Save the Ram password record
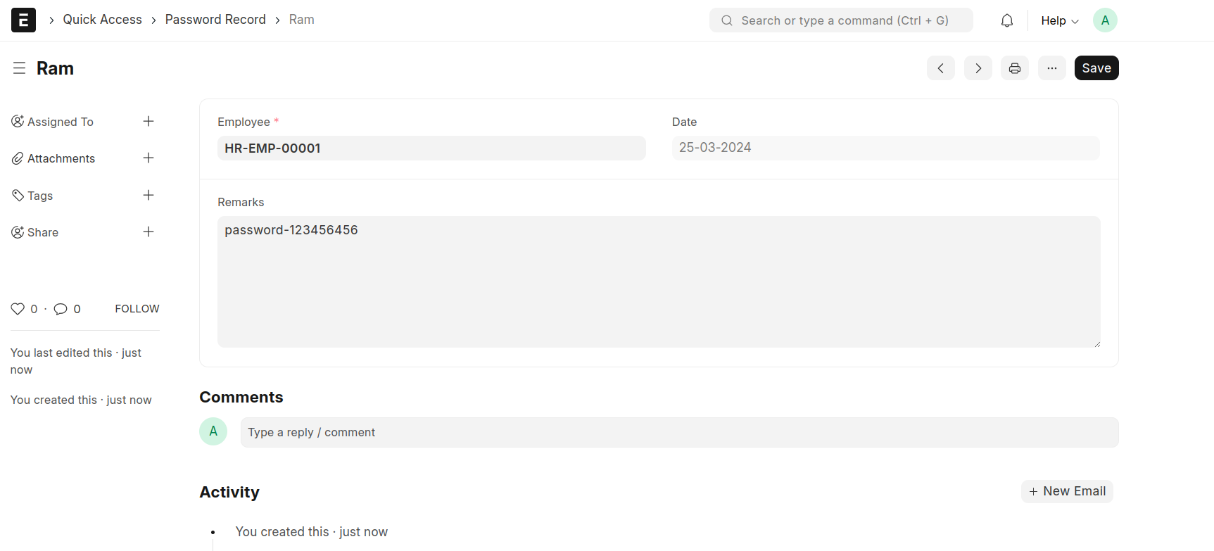This screenshot has width=1214, height=551. (1096, 68)
